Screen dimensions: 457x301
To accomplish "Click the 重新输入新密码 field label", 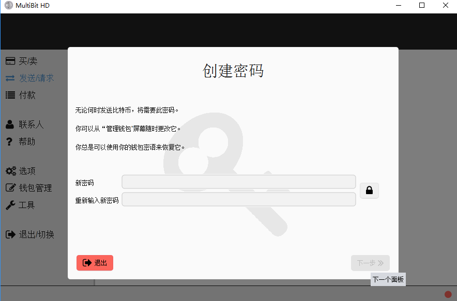I will coord(97,200).
